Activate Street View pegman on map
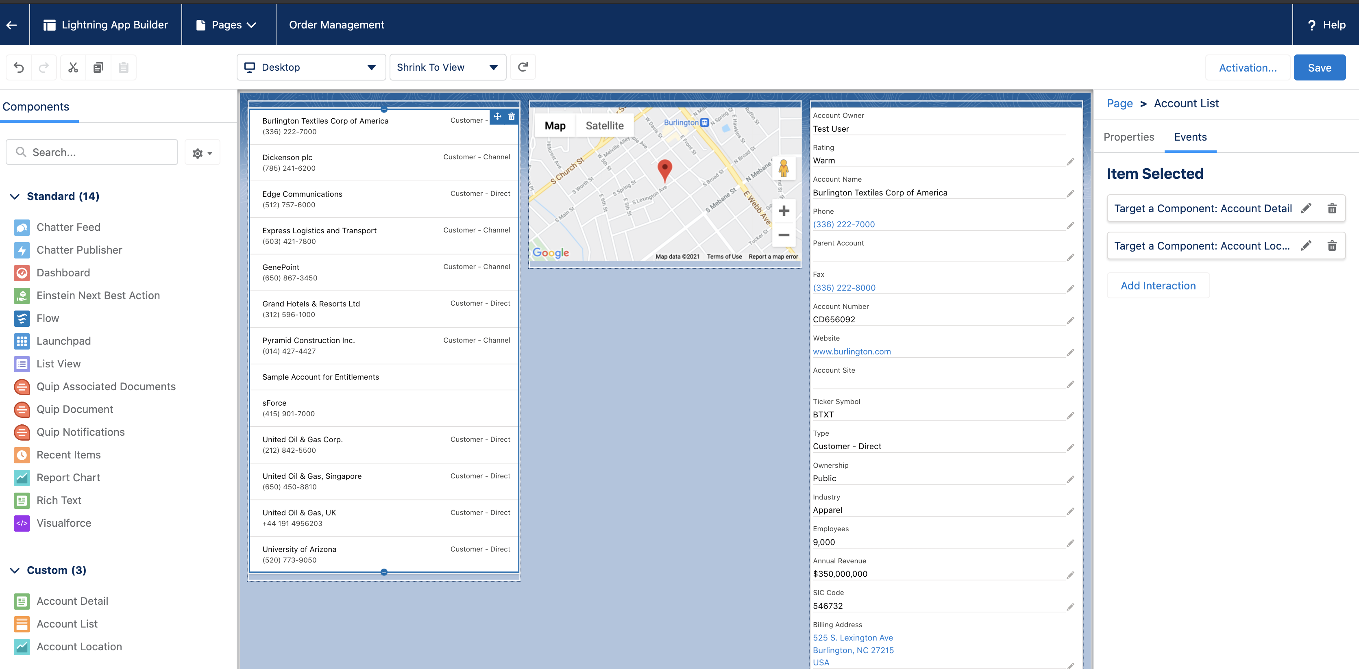 click(784, 168)
